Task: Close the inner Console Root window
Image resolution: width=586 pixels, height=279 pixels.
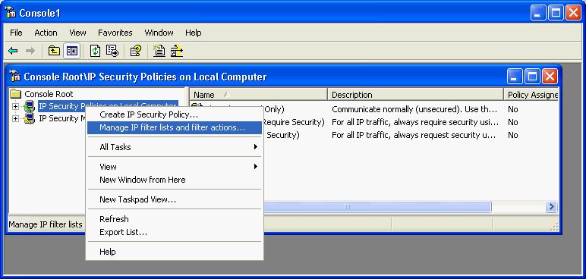Action: (550, 77)
